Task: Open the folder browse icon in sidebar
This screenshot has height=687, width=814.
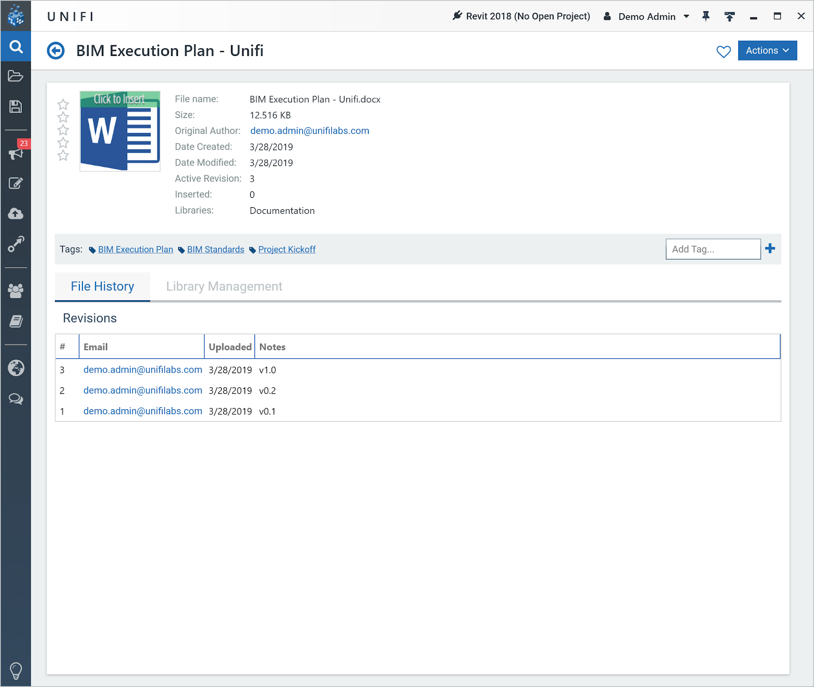Action: 16,76
